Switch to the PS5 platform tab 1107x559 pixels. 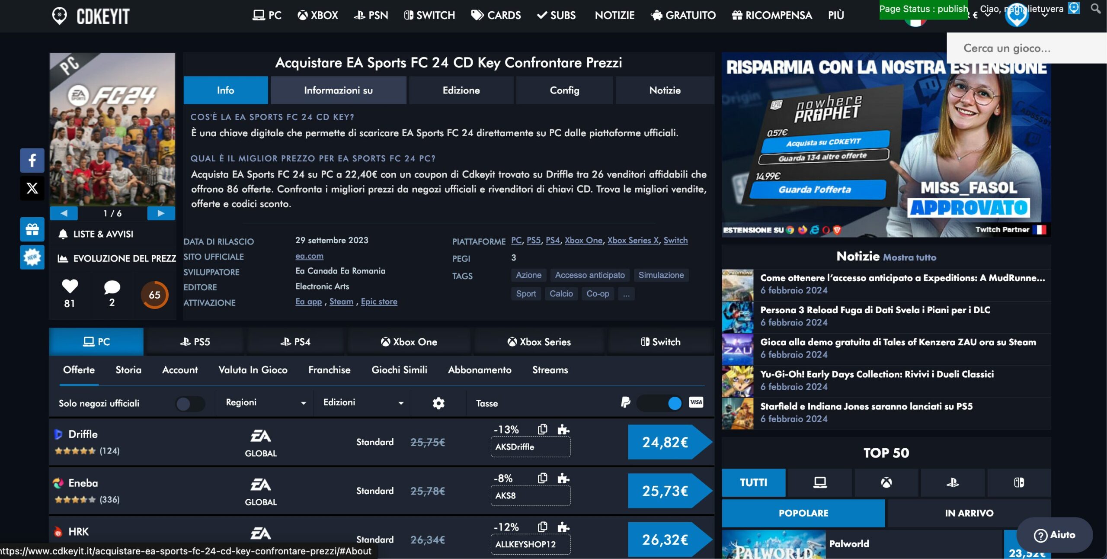(195, 342)
